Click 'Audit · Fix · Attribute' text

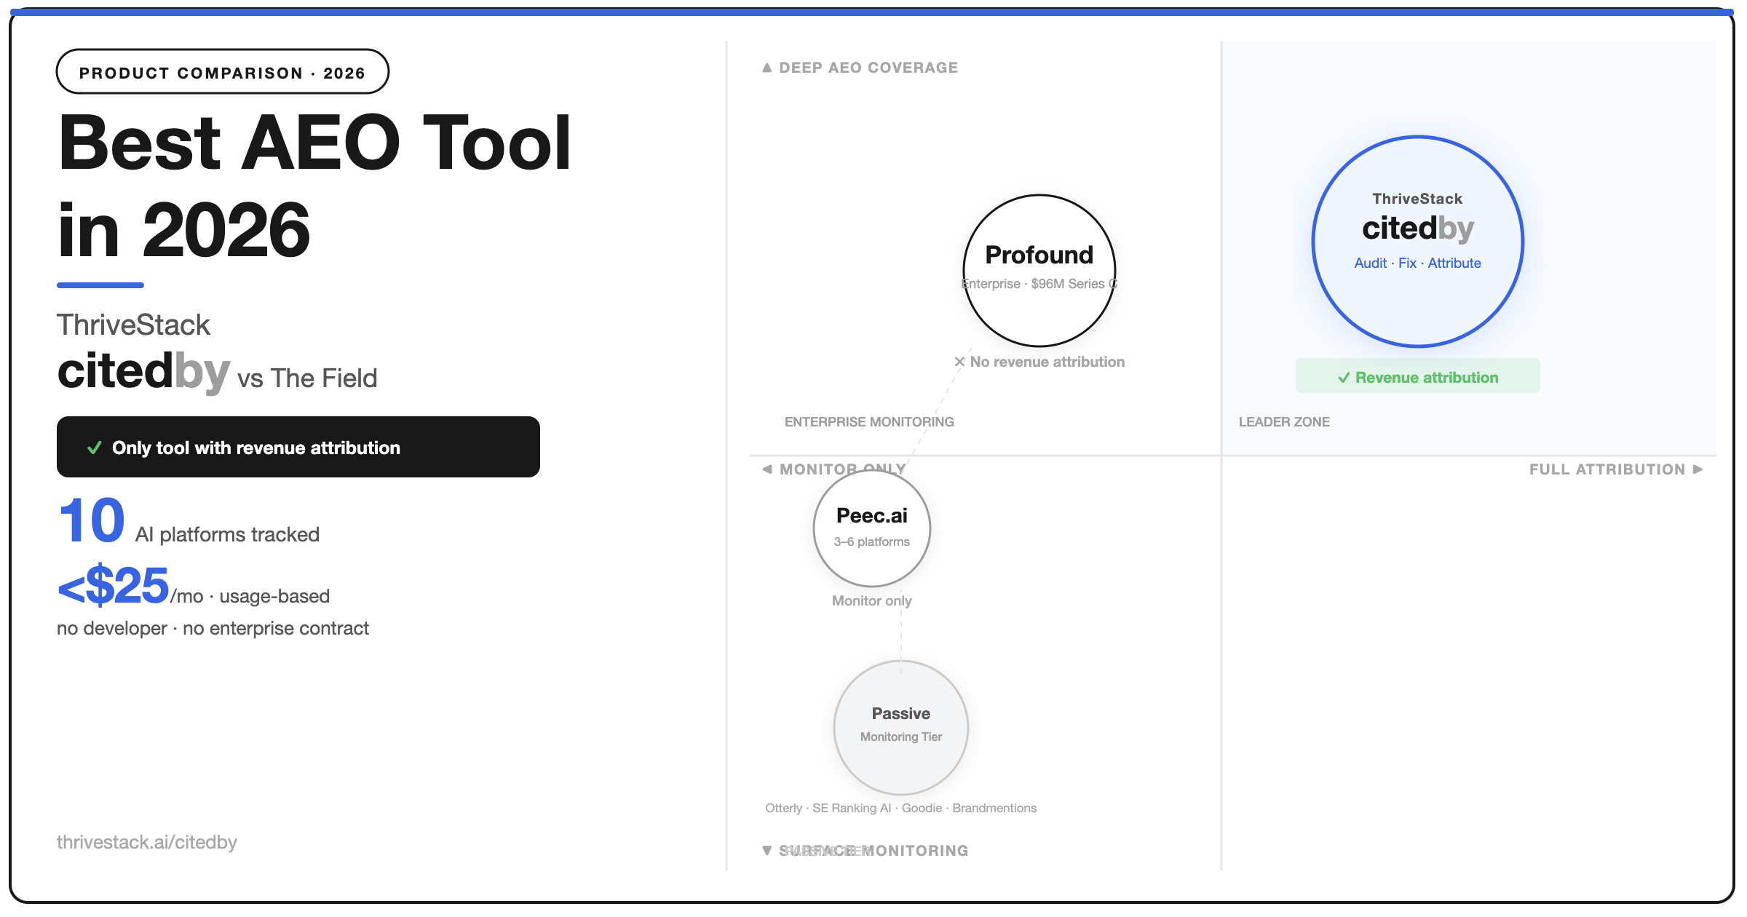click(x=1417, y=263)
